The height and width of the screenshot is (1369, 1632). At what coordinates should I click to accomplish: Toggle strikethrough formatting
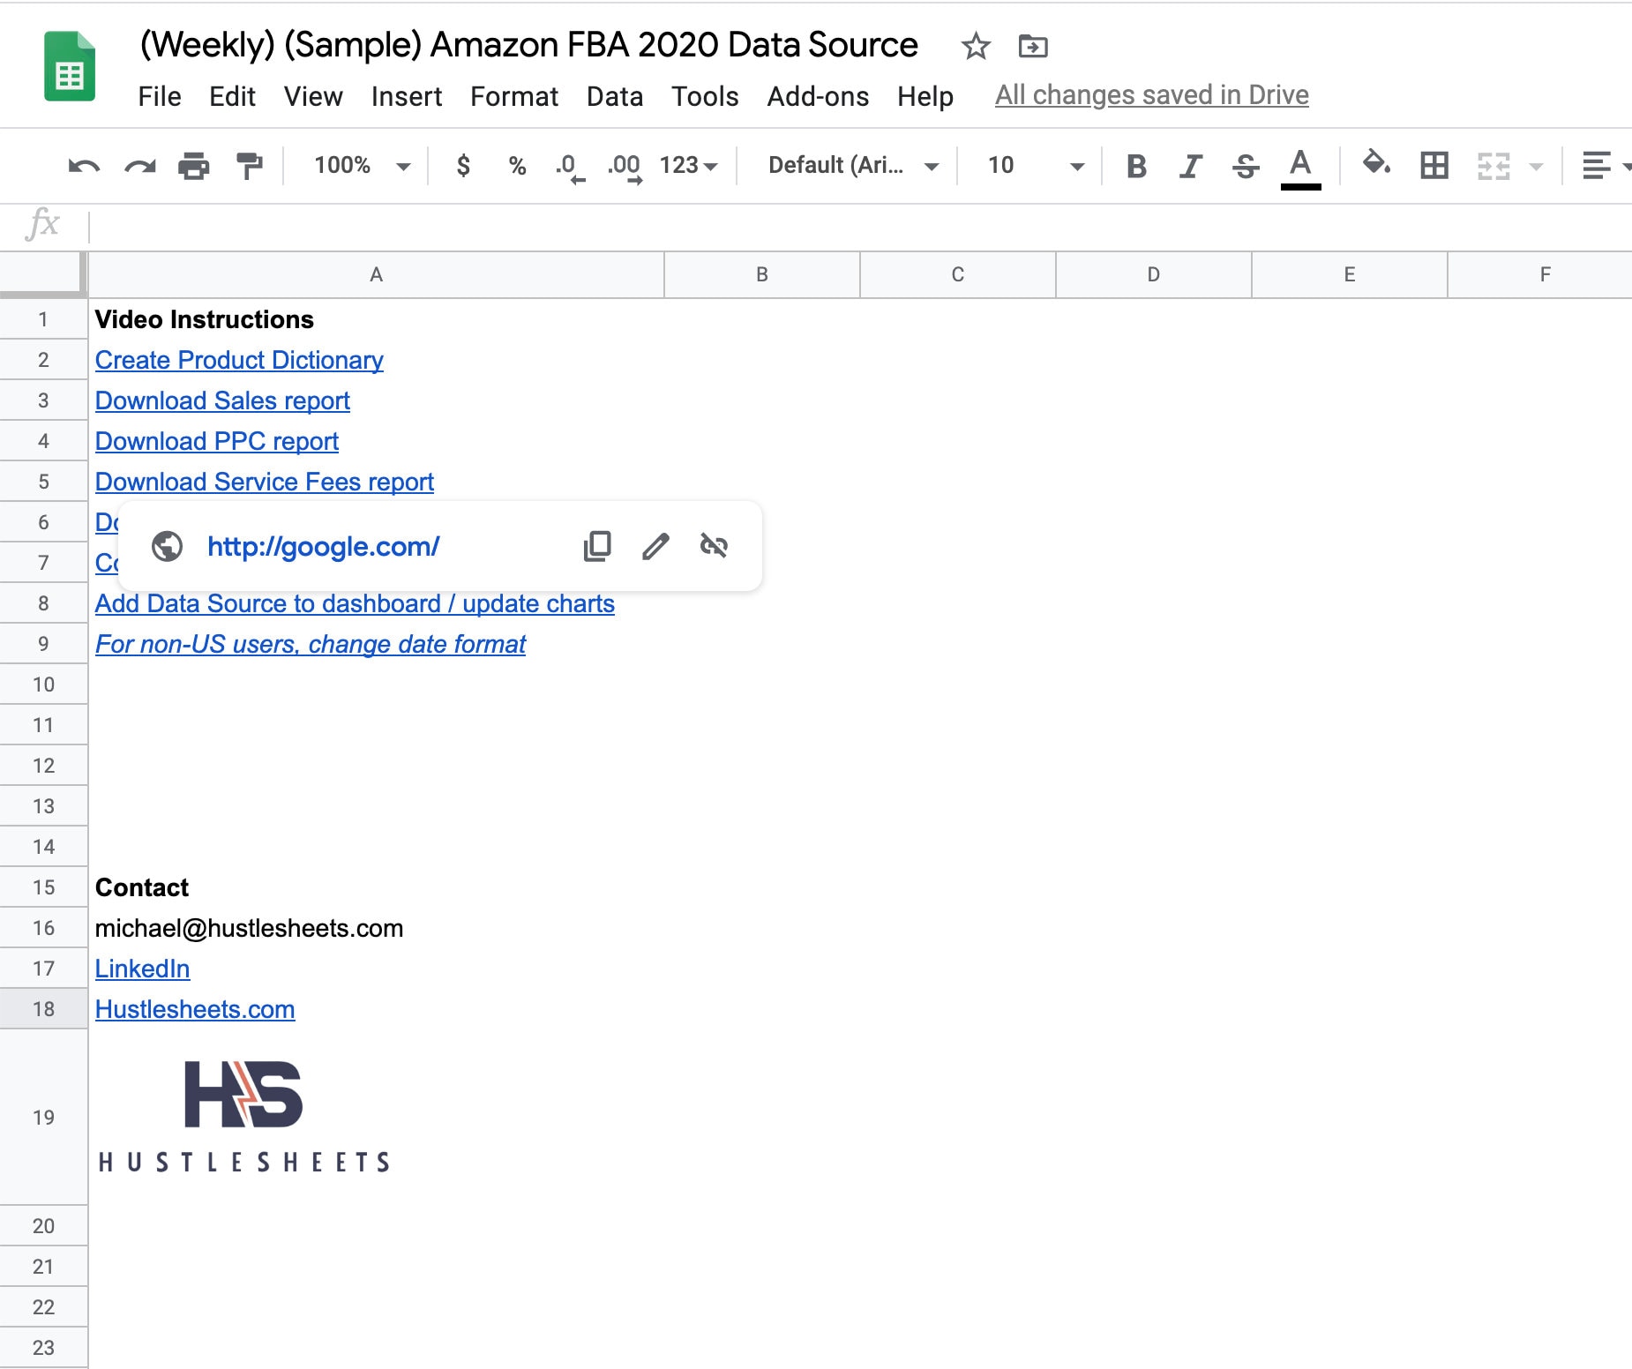(x=1246, y=166)
